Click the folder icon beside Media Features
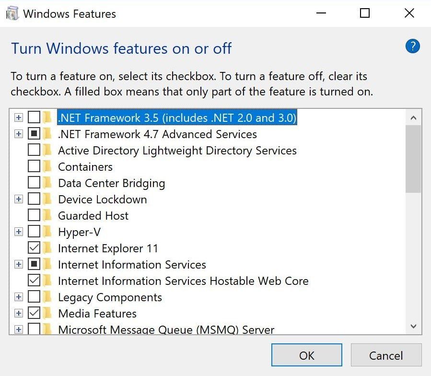The width and height of the screenshot is (431, 376). (x=47, y=314)
